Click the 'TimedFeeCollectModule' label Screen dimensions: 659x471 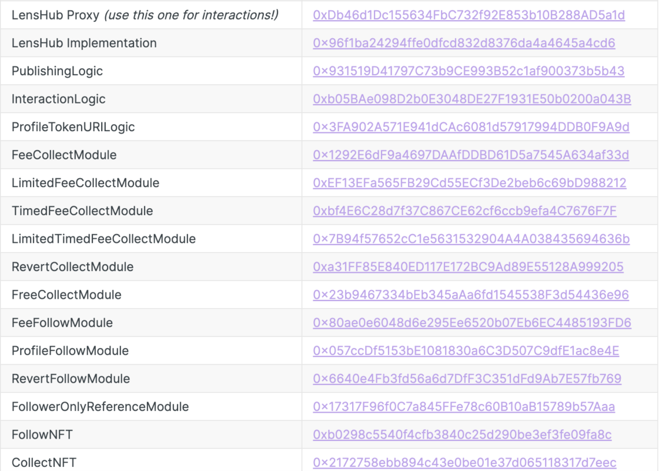coord(82,211)
